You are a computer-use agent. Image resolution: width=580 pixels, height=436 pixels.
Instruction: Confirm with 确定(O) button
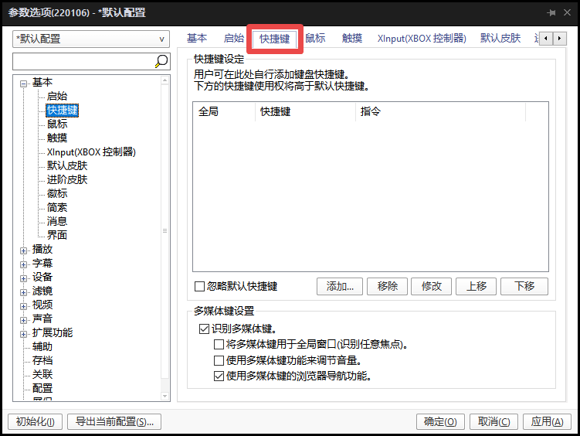tap(440, 421)
